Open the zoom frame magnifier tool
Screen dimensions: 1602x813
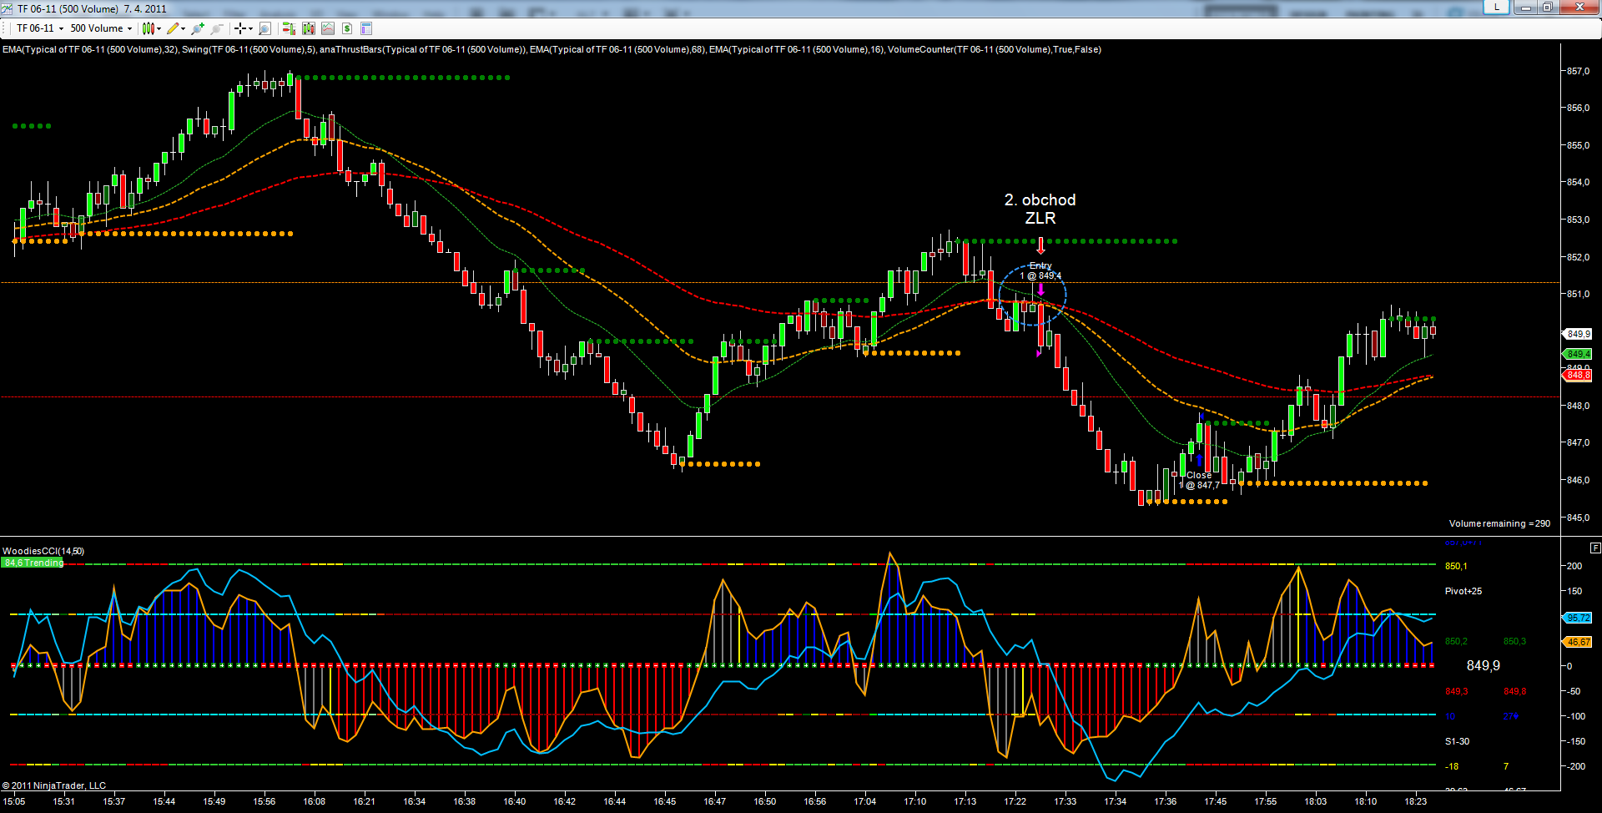(264, 28)
